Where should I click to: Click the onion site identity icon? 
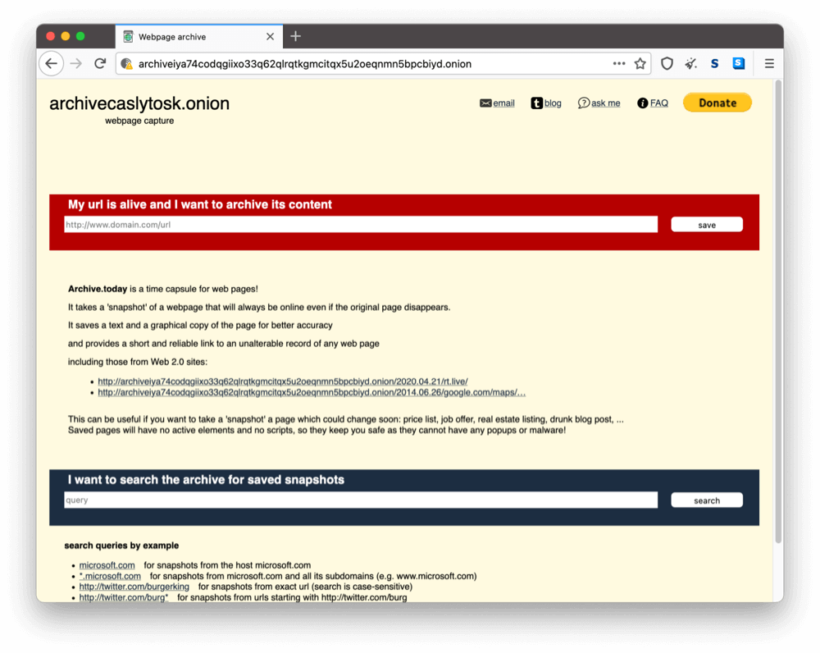tap(126, 63)
